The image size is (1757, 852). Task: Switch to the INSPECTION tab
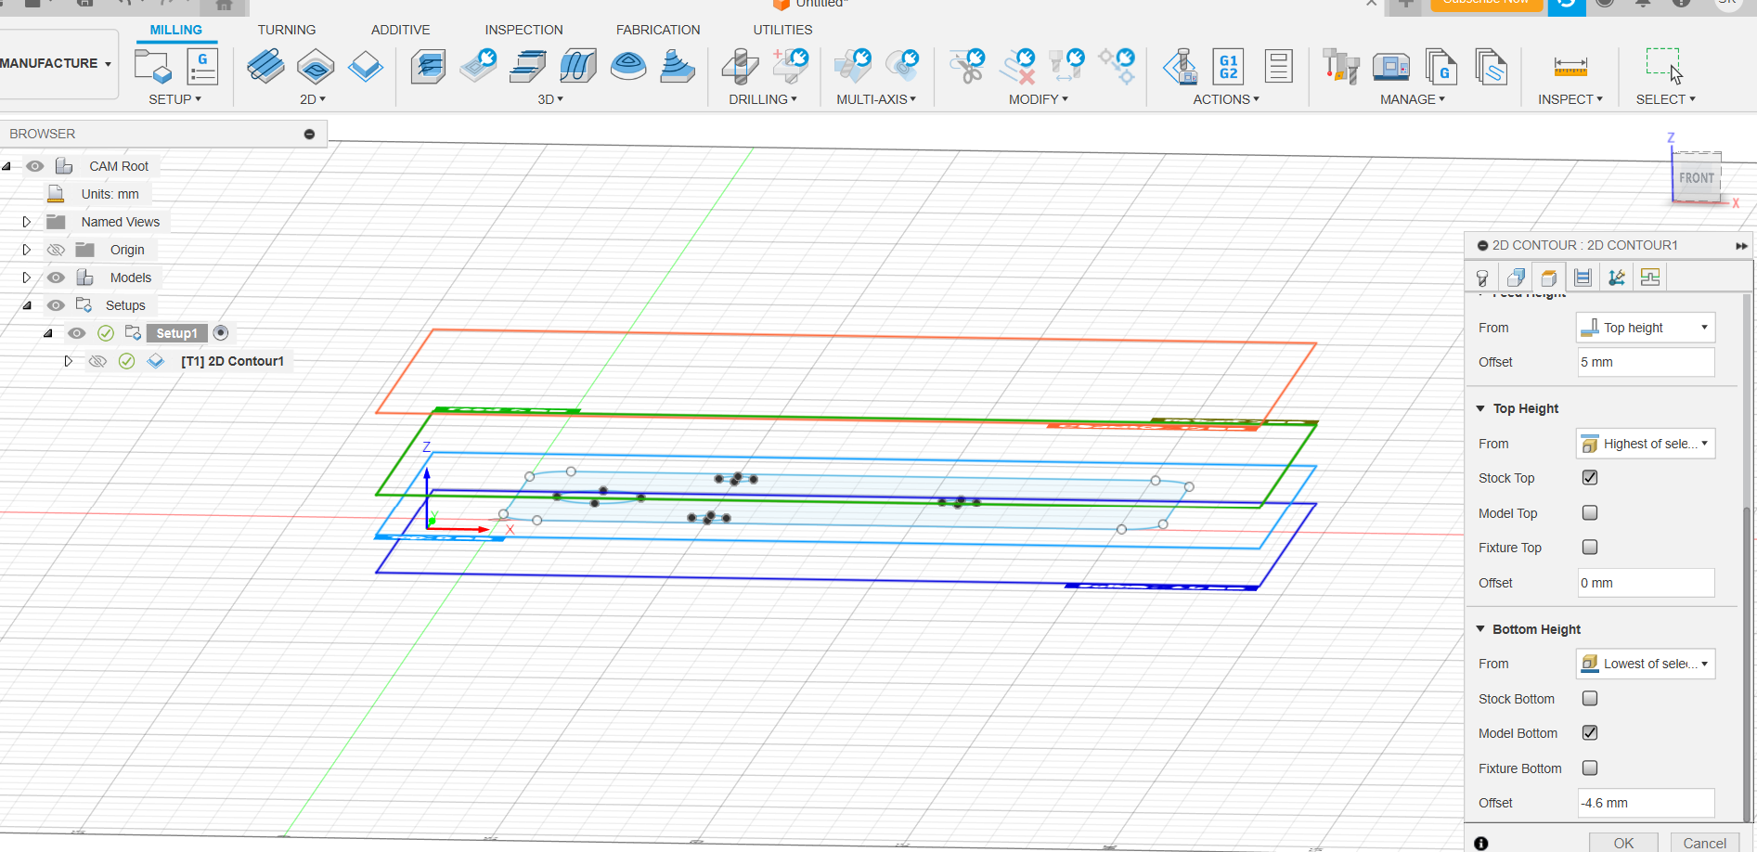pyautogui.click(x=523, y=30)
